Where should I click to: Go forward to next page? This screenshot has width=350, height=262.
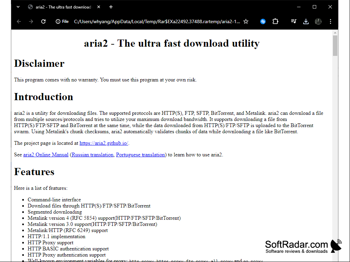click(x=31, y=21)
